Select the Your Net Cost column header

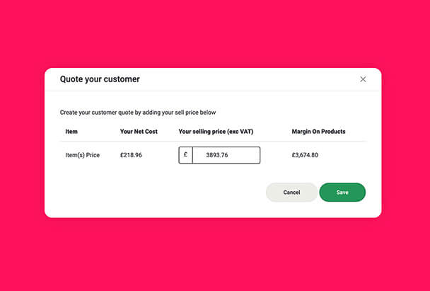139,132
